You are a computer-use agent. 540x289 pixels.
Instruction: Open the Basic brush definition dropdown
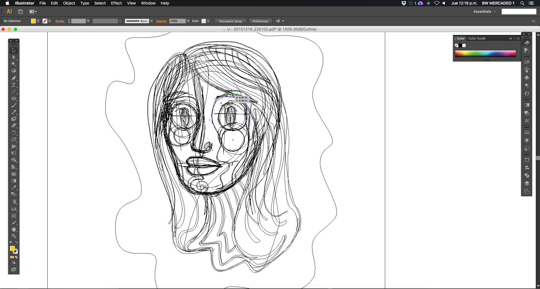point(151,21)
